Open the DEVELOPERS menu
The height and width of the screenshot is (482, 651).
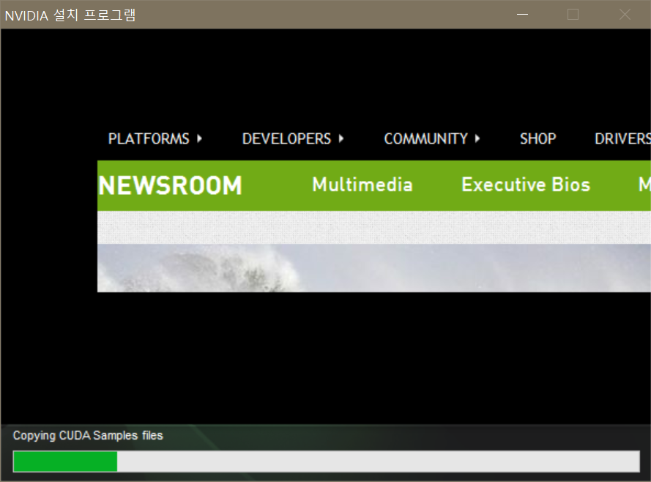pyautogui.click(x=286, y=138)
